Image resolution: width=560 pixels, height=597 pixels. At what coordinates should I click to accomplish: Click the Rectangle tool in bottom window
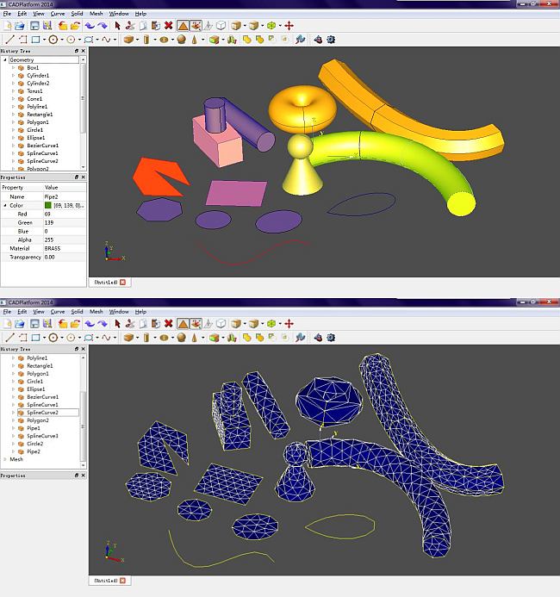(x=35, y=338)
